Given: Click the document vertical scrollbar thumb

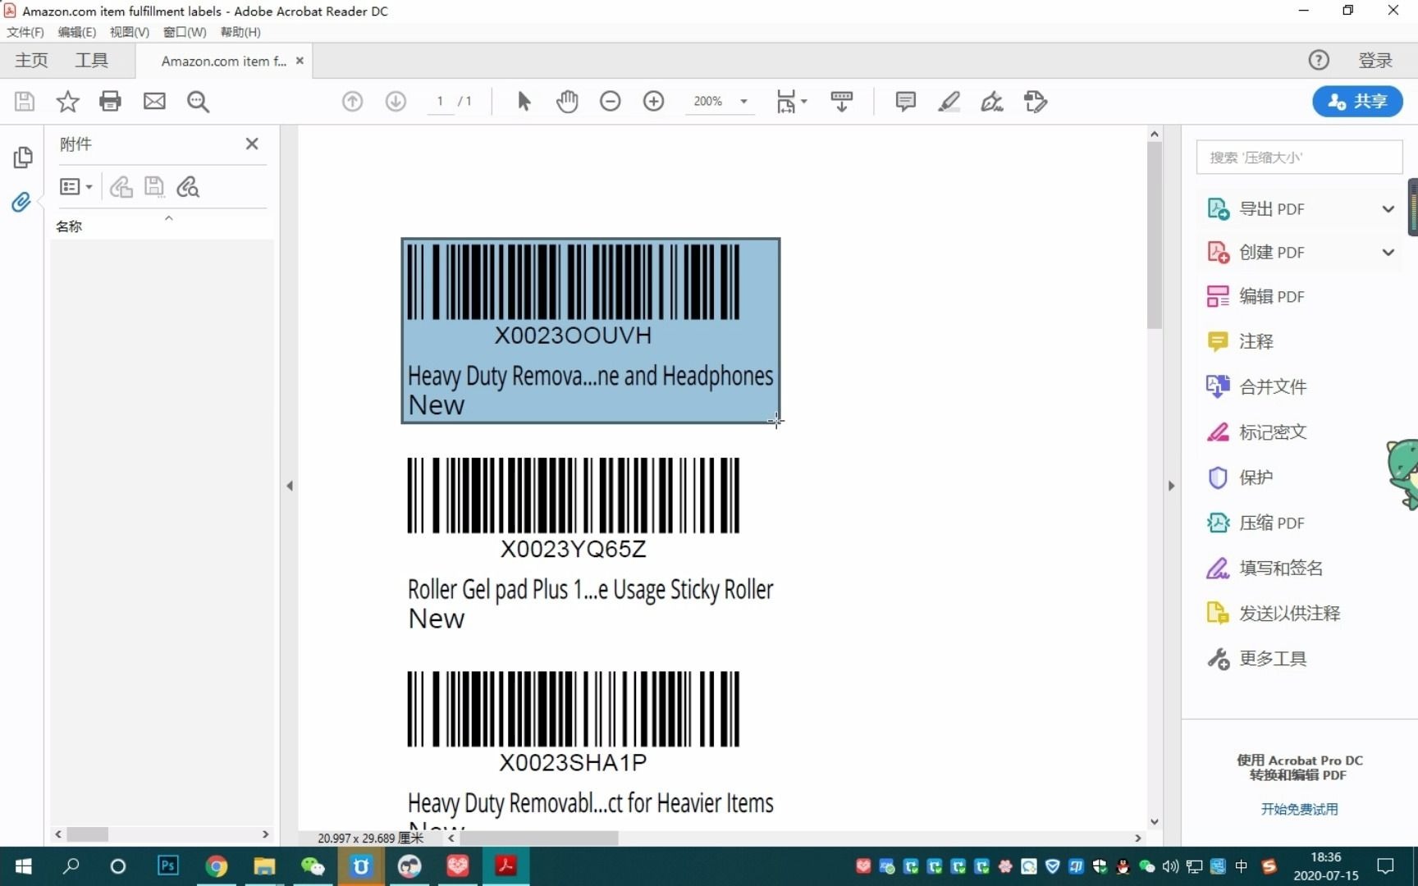Looking at the screenshot, I should point(1154,235).
